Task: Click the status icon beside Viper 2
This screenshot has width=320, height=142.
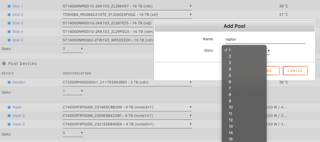Action: [9, 116]
